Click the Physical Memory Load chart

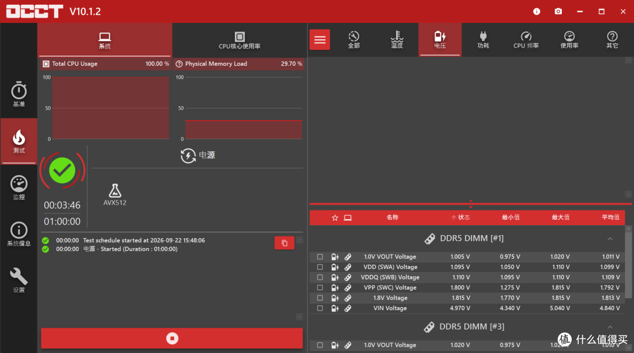244,108
